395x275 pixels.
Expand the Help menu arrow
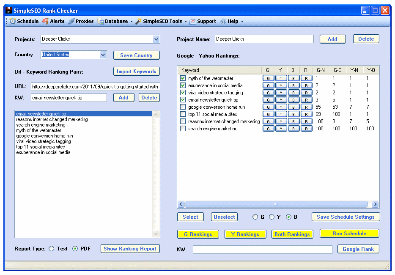point(242,22)
